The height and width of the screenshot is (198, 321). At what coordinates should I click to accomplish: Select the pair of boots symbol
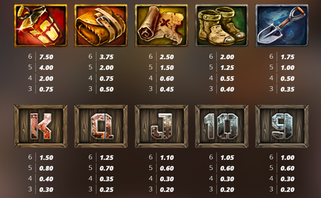(222, 26)
